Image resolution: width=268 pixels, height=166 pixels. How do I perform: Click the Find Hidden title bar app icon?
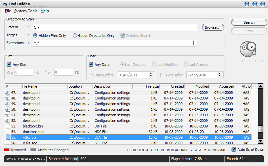click(5, 4)
